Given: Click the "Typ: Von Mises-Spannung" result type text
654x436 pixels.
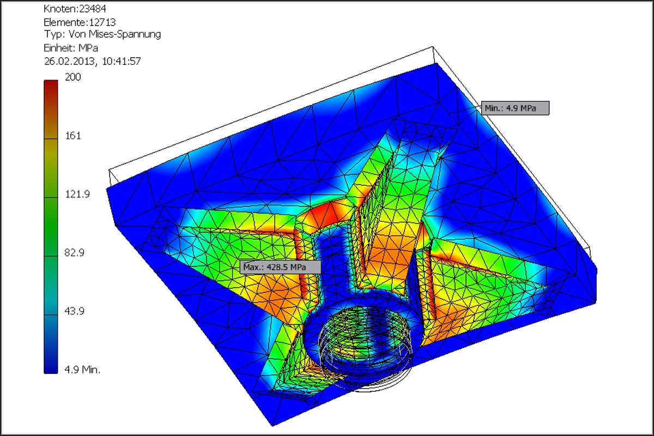Looking at the screenshot, I should 102,35.
